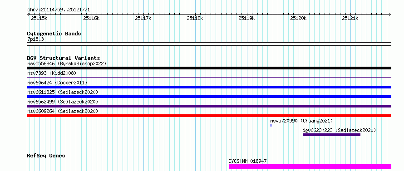
Task: Click the magenta CYCS gene bar
Action: pyautogui.click(x=310, y=166)
